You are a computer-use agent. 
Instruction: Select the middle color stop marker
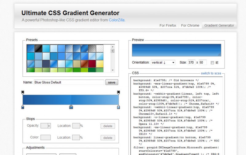(71, 107)
